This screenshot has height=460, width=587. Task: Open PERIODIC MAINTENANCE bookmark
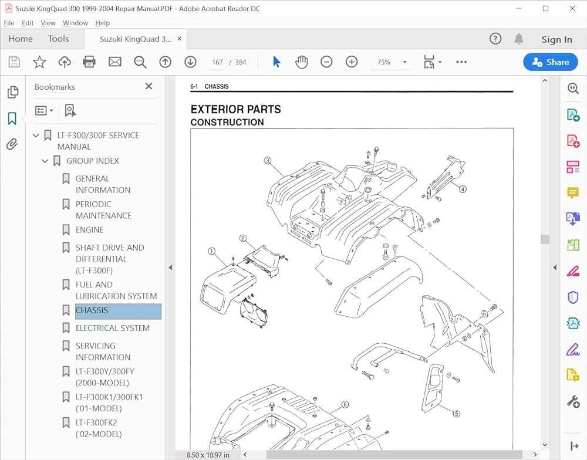103,210
